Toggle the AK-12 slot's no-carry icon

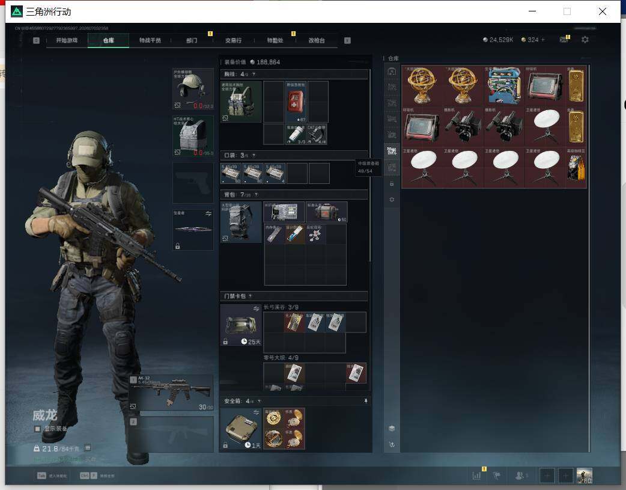(x=133, y=406)
